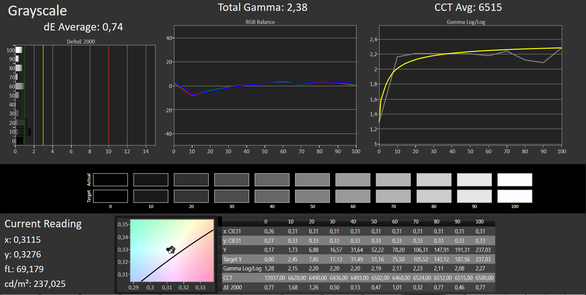Click the DeltaE 2000 chart title
The width and height of the screenshot is (586, 295).
pos(81,41)
